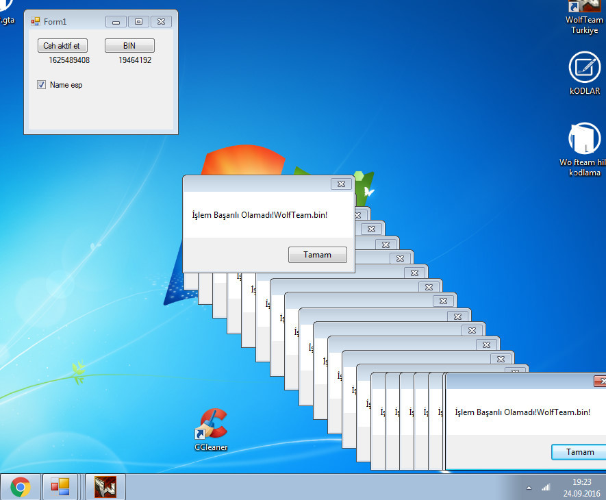
Task: Open the WolfTeam Turkiye desktop icon
Action: (584, 18)
